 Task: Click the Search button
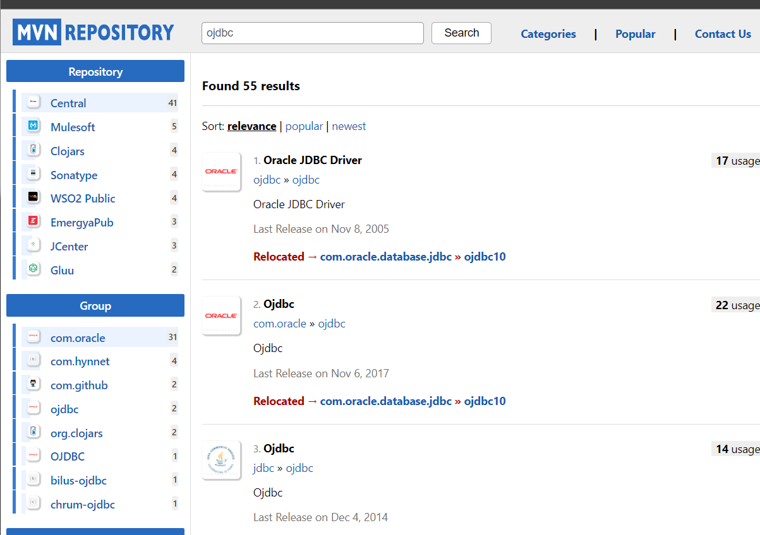[x=461, y=33]
